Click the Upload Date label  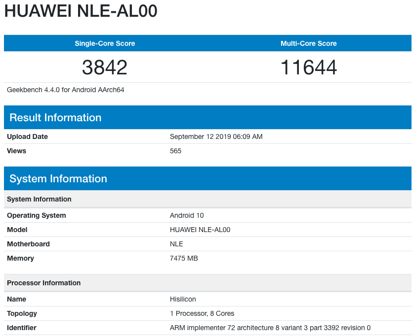[x=27, y=136]
